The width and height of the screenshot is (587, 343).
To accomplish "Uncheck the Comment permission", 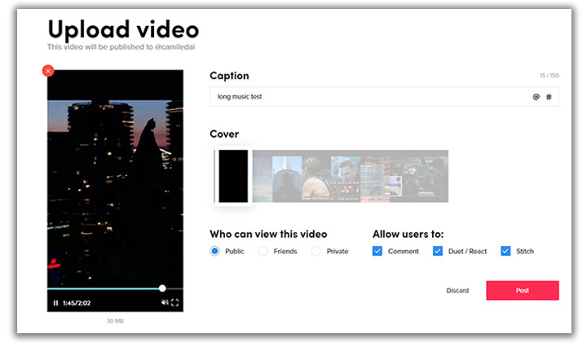I will 377,251.
